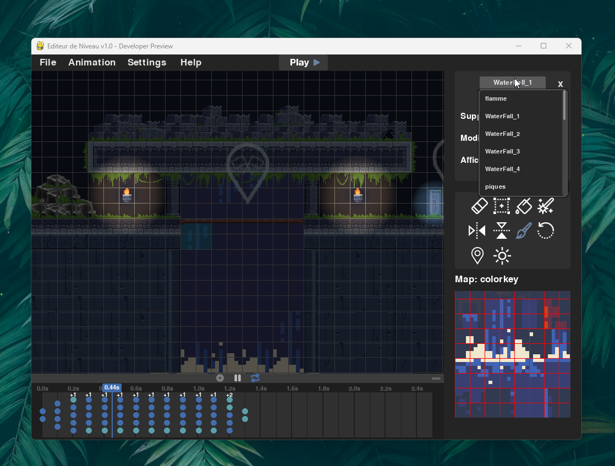Select the Eraser tool
Screen dimensions: 615x466
pyautogui.click(x=479, y=206)
